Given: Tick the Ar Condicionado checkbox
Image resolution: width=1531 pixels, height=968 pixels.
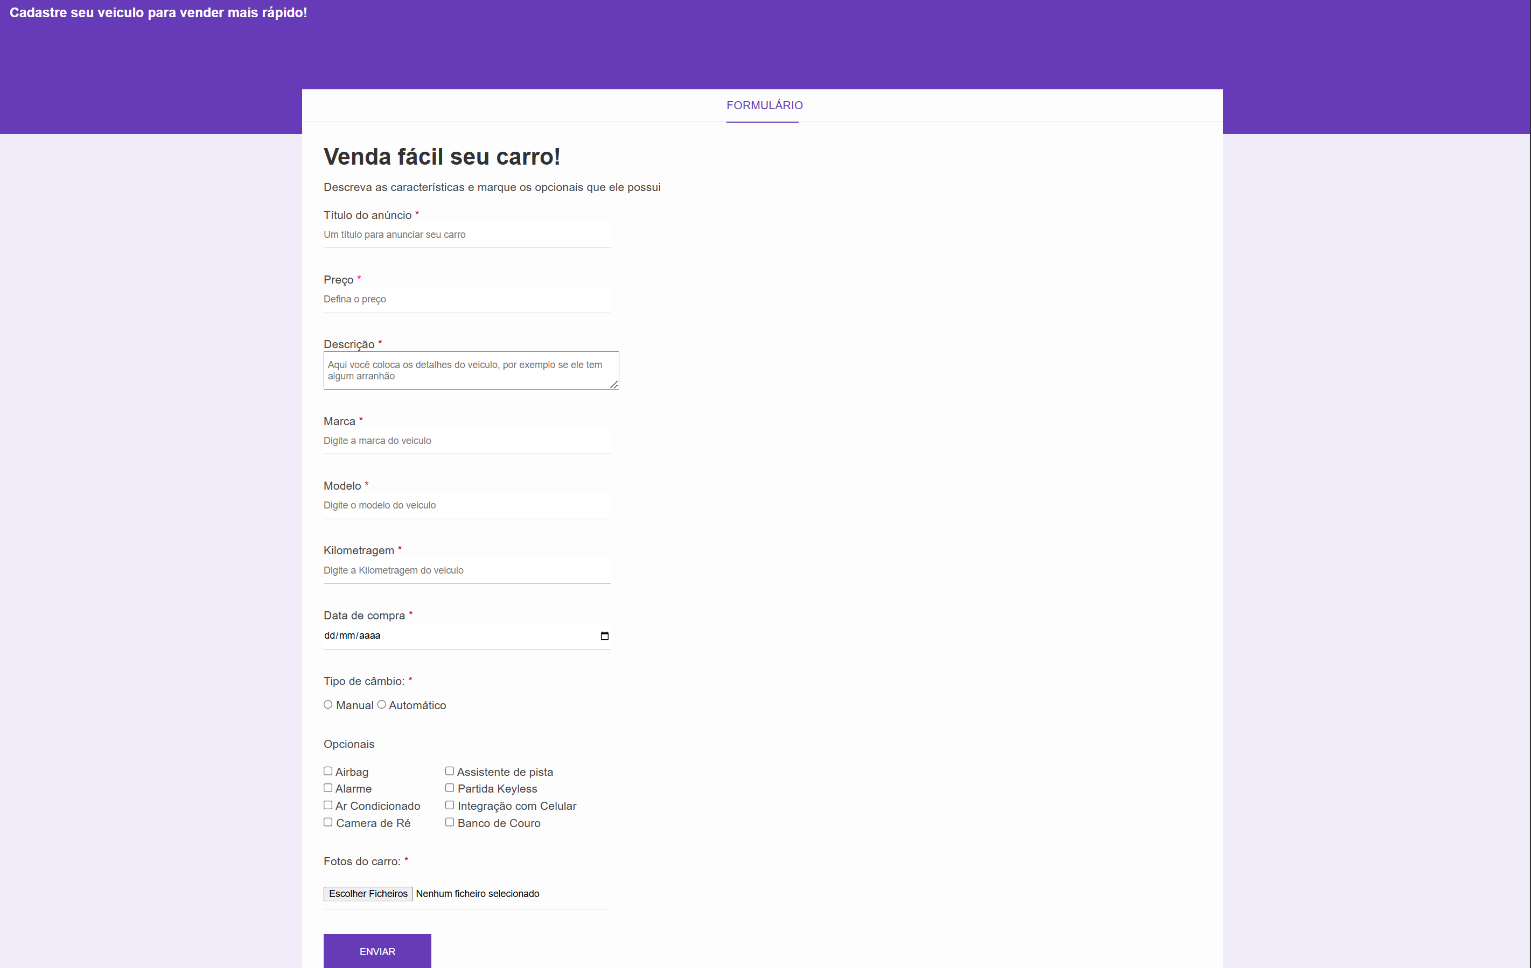Looking at the screenshot, I should coord(328,805).
